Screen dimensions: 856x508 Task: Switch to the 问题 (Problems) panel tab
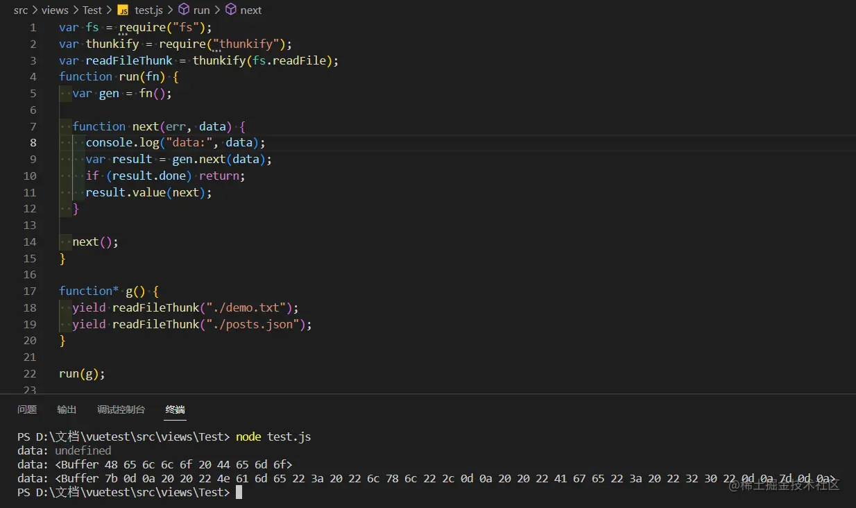(27, 409)
